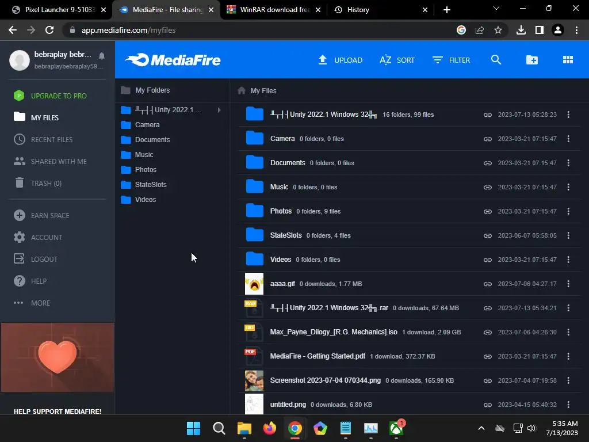The height and width of the screenshot is (442, 589).
Task: Open Windows Start menu
Action: [x=193, y=428]
